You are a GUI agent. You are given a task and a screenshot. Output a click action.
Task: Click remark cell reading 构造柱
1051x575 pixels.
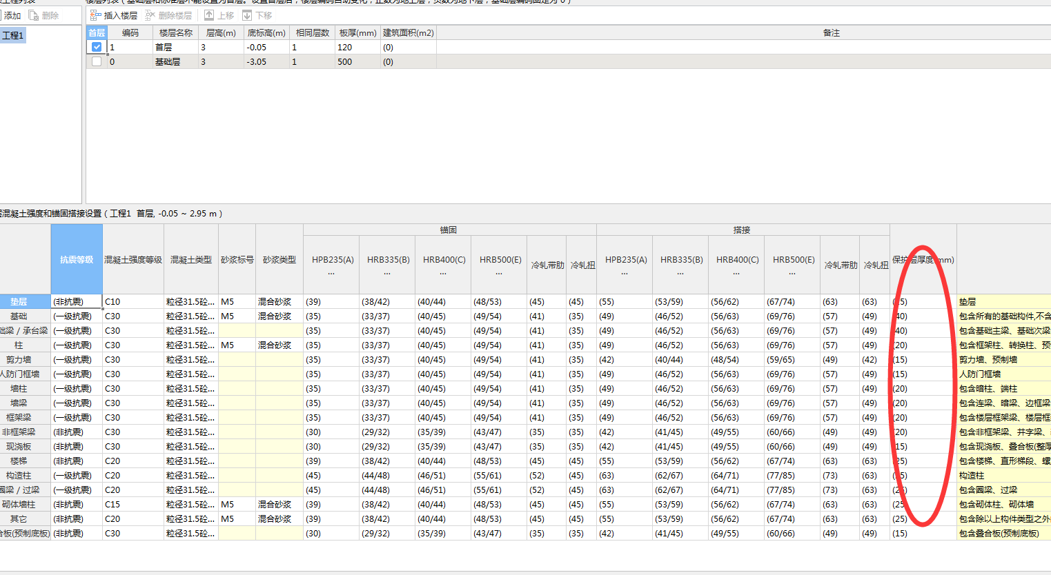point(1004,475)
